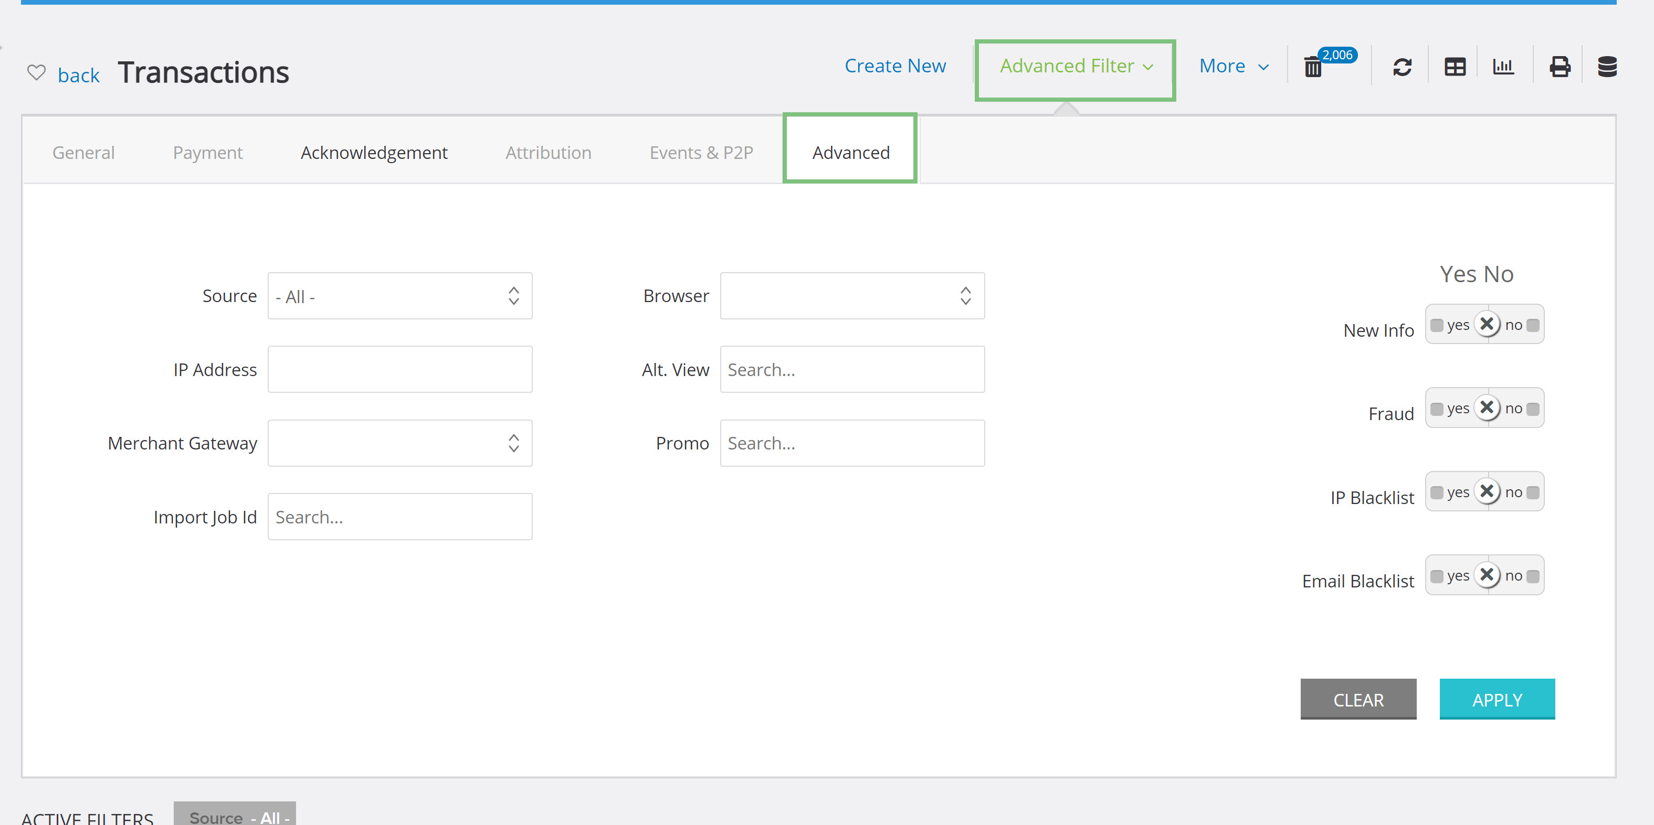Set Fraud to yes
The width and height of the screenshot is (1654, 825).
(1450, 409)
